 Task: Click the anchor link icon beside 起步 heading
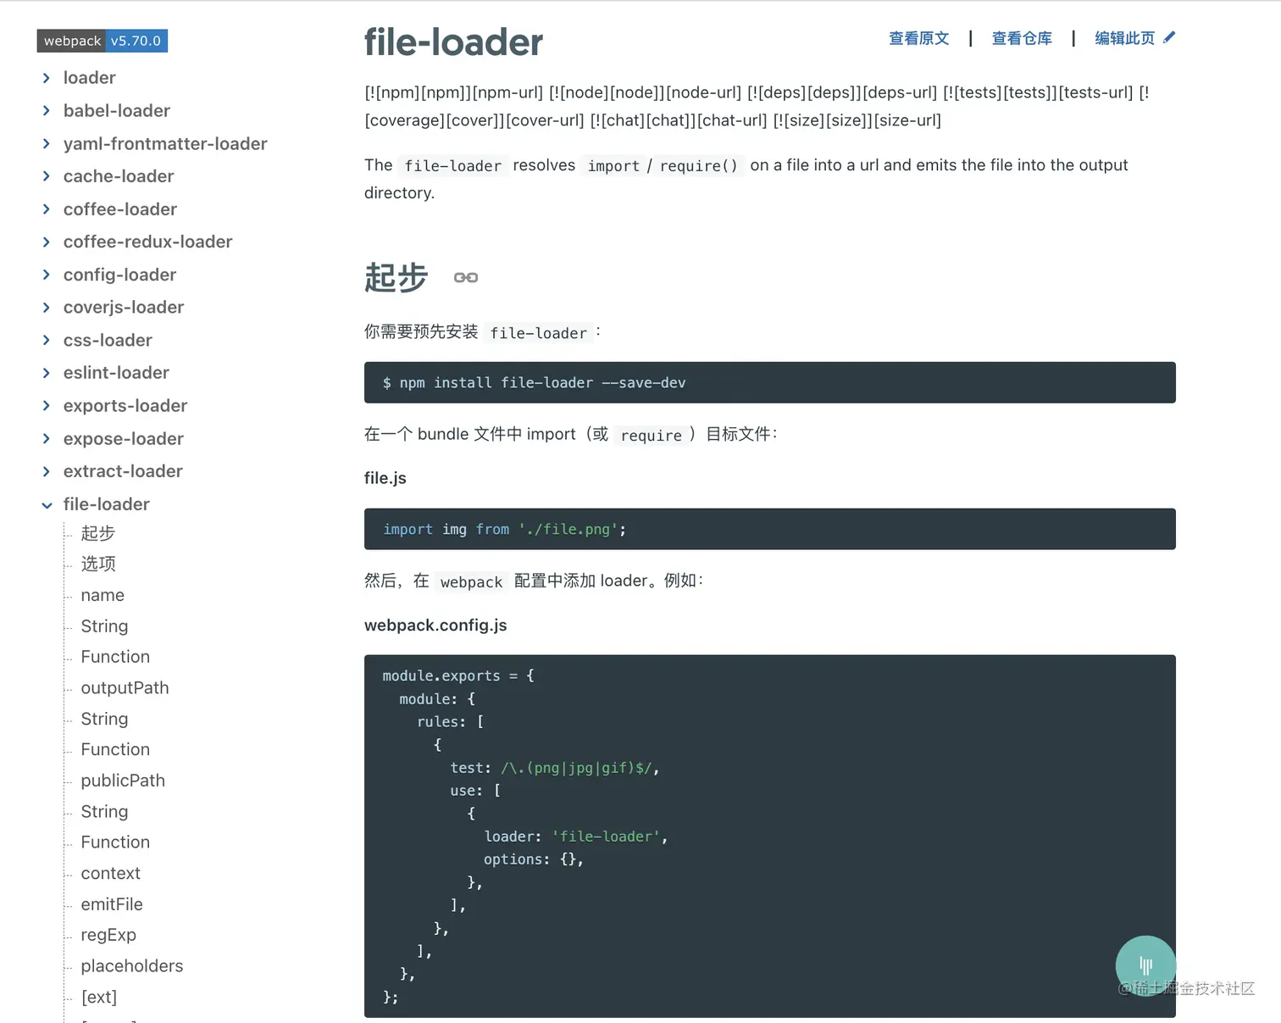coord(466,278)
